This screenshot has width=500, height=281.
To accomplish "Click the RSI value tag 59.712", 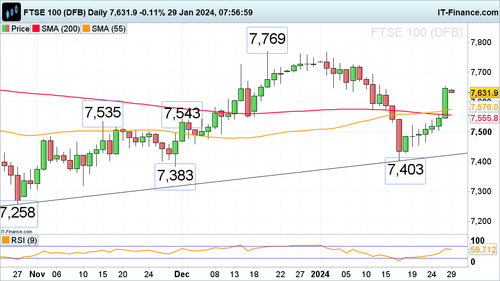I will 483,249.
